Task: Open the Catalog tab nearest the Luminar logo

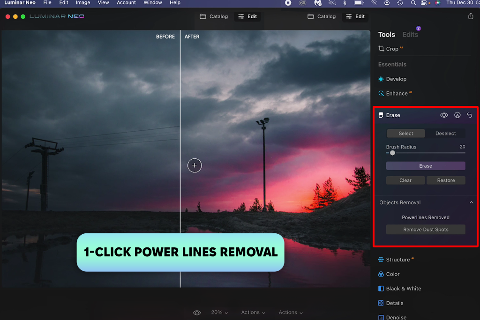Action: tap(214, 16)
